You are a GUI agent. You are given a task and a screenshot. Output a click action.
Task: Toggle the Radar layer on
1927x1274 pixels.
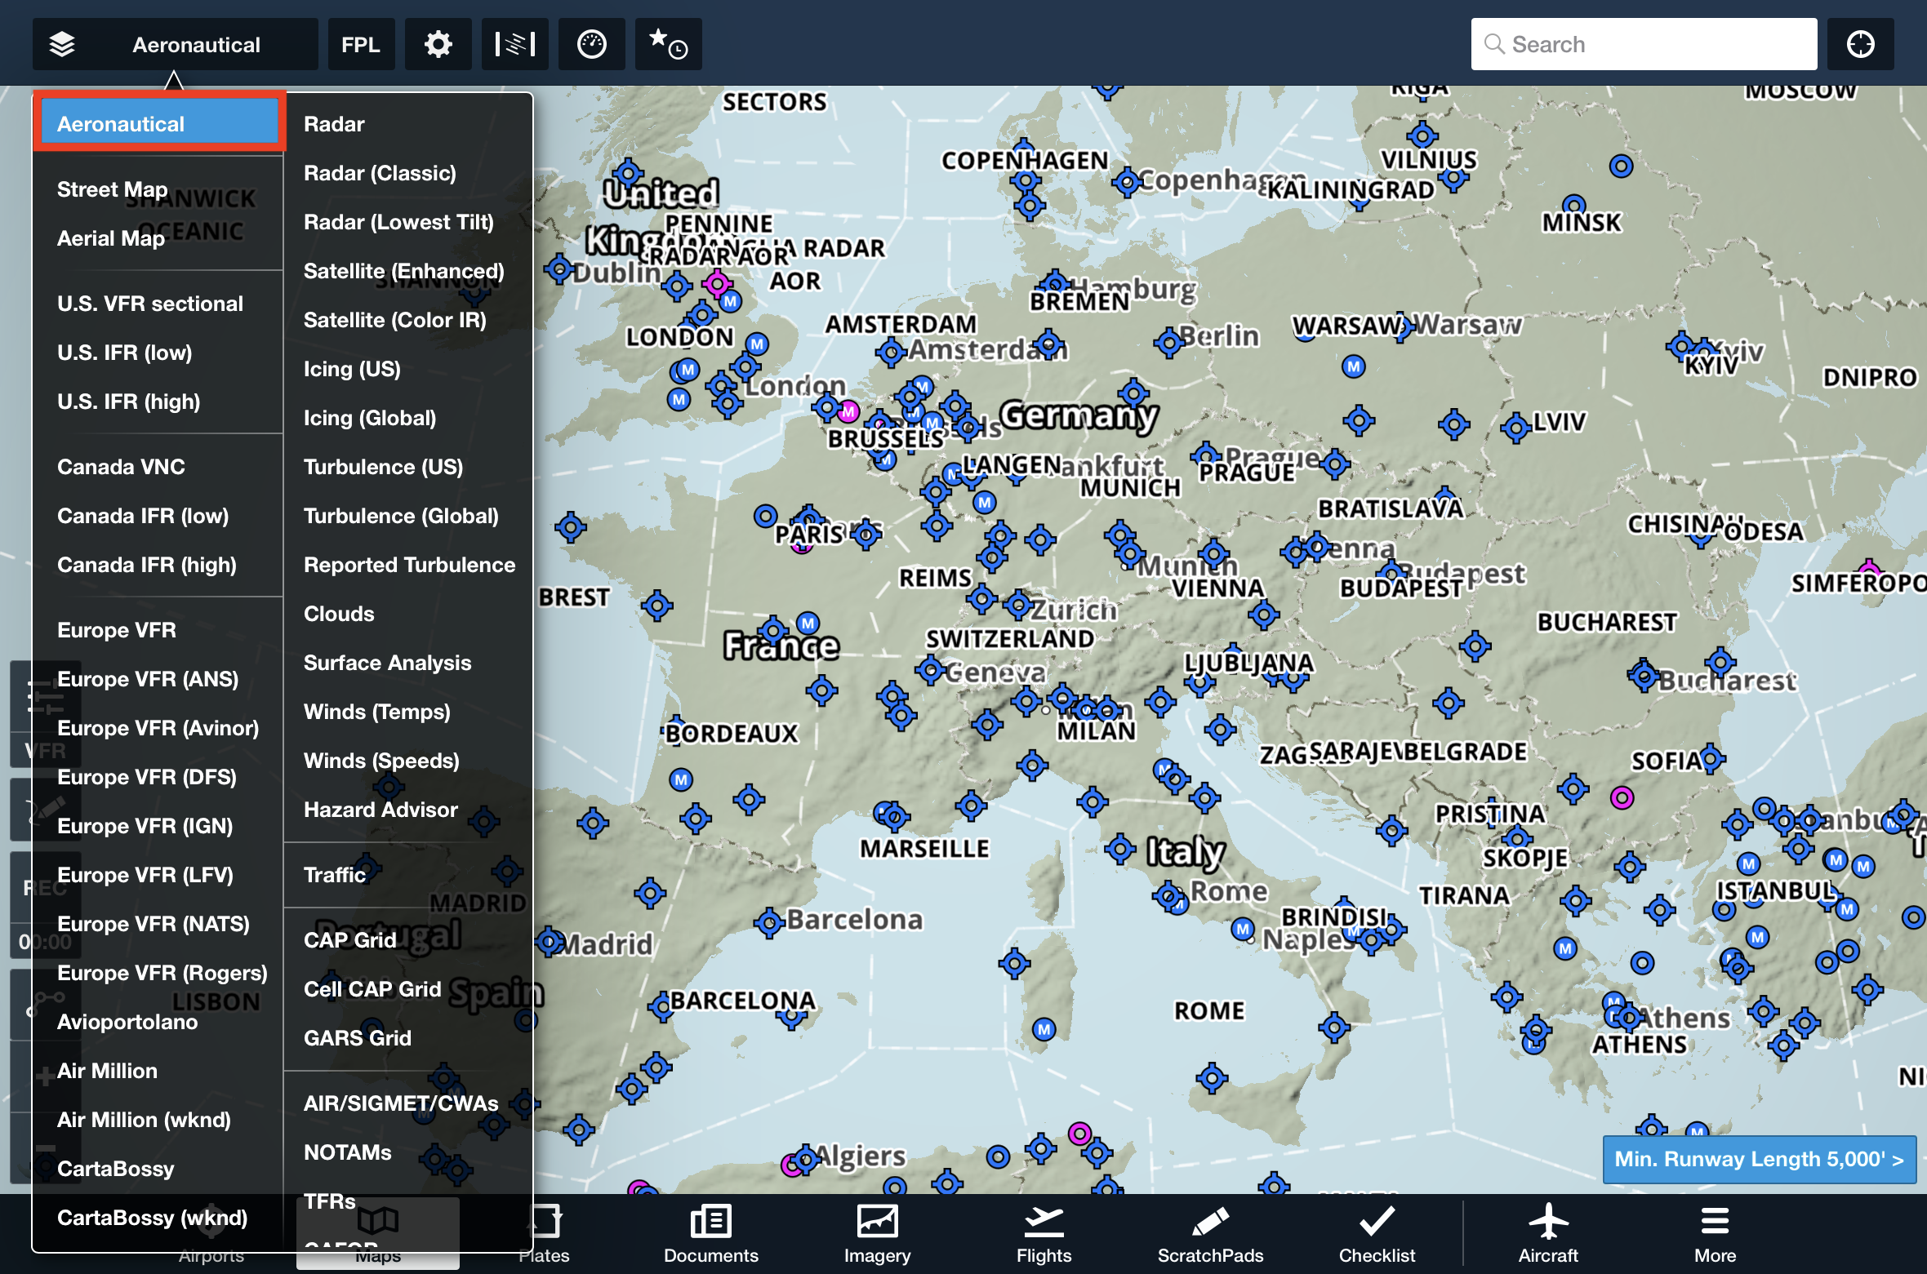(x=334, y=124)
